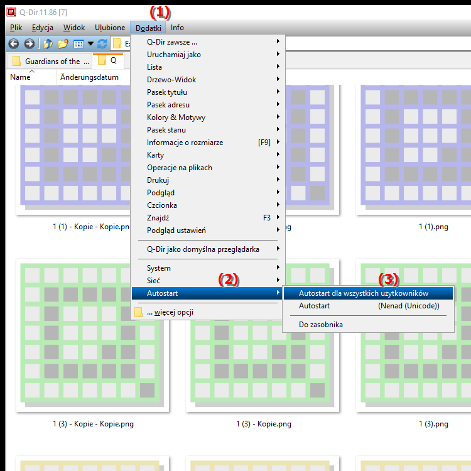Switch to Guardians of the ... tab
471x471 pixels.
click(50, 62)
